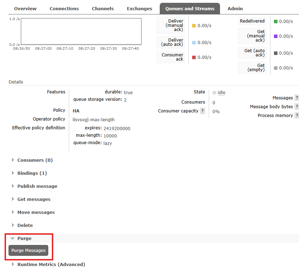Screen dimensions: 299x271
Task: Toggle the Redelivered chart series
Action: (252, 21)
